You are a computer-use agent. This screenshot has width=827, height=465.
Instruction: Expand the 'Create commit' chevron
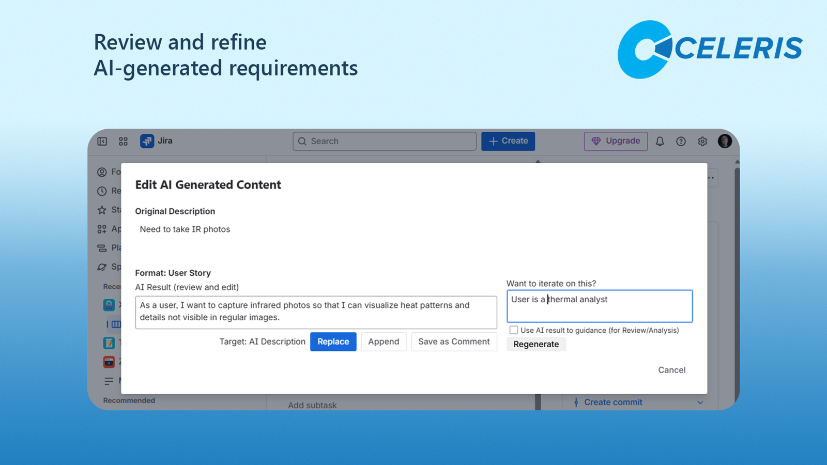pyautogui.click(x=701, y=402)
